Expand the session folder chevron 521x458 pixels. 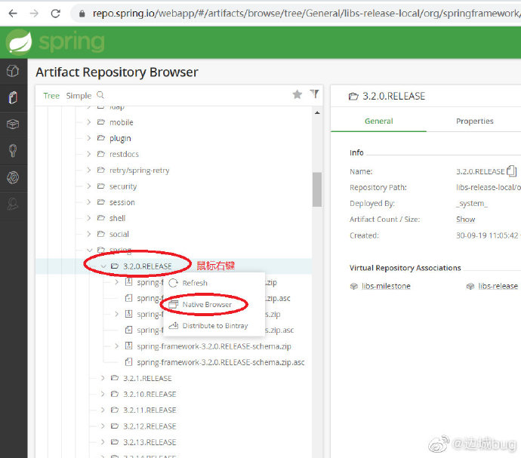(x=88, y=202)
